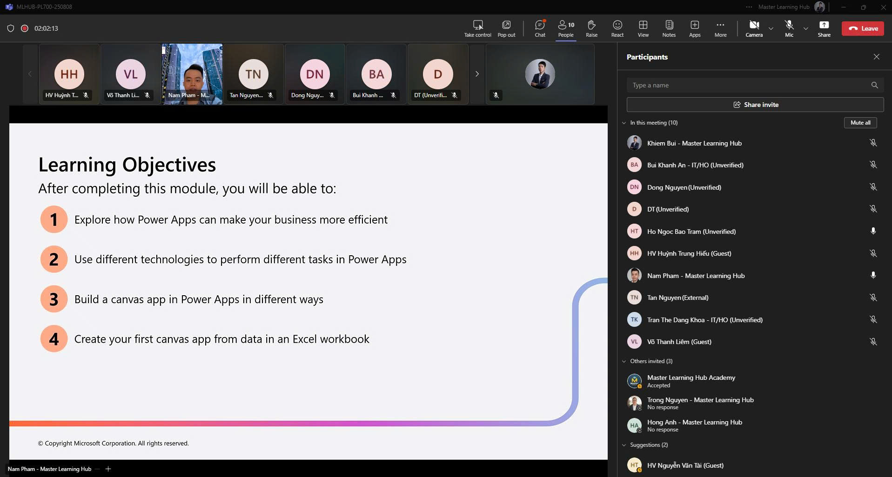
Task: Click mic icon for DT (Unverified)
Action: point(873,209)
